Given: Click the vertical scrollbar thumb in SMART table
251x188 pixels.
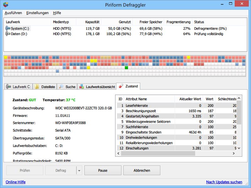Looking at the screenshot, I should (239, 112).
